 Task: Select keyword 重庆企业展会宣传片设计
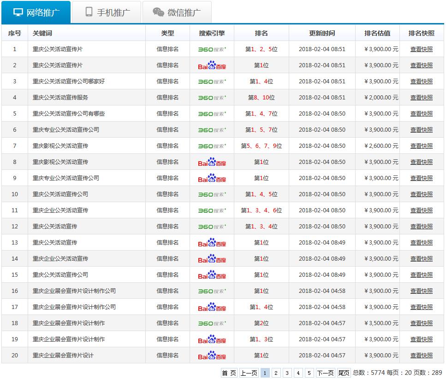(x=63, y=356)
